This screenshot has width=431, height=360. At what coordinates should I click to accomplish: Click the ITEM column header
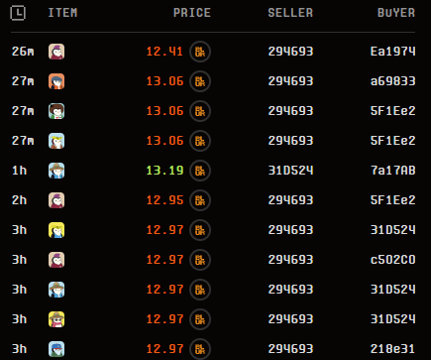pyautogui.click(x=62, y=13)
